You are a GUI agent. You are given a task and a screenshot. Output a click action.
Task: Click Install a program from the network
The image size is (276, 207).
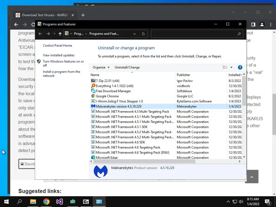tap(61, 74)
